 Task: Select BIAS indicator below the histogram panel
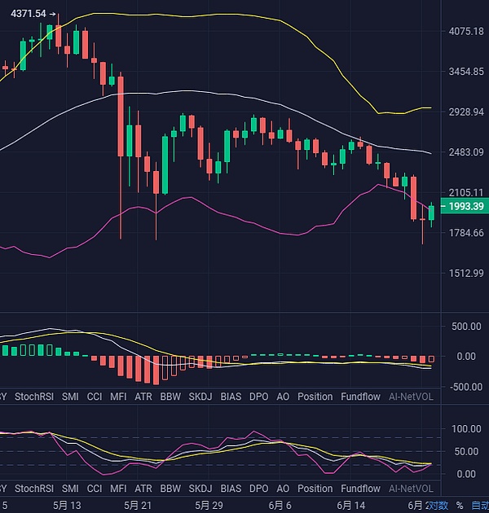tap(231, 397)
